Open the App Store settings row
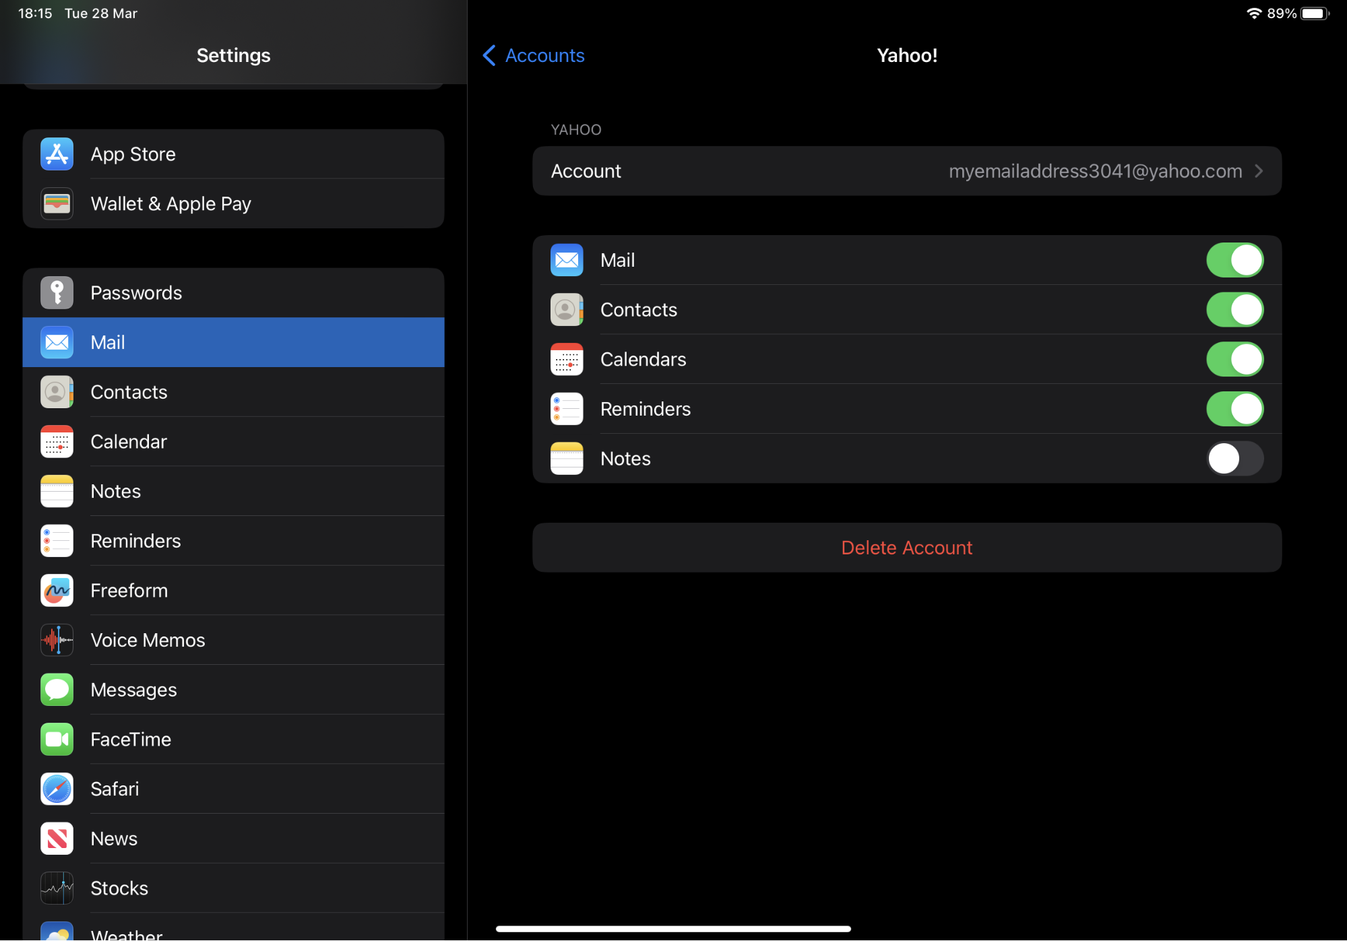Viewport: 1347px width, 941px height. click(x=233, y=154)
